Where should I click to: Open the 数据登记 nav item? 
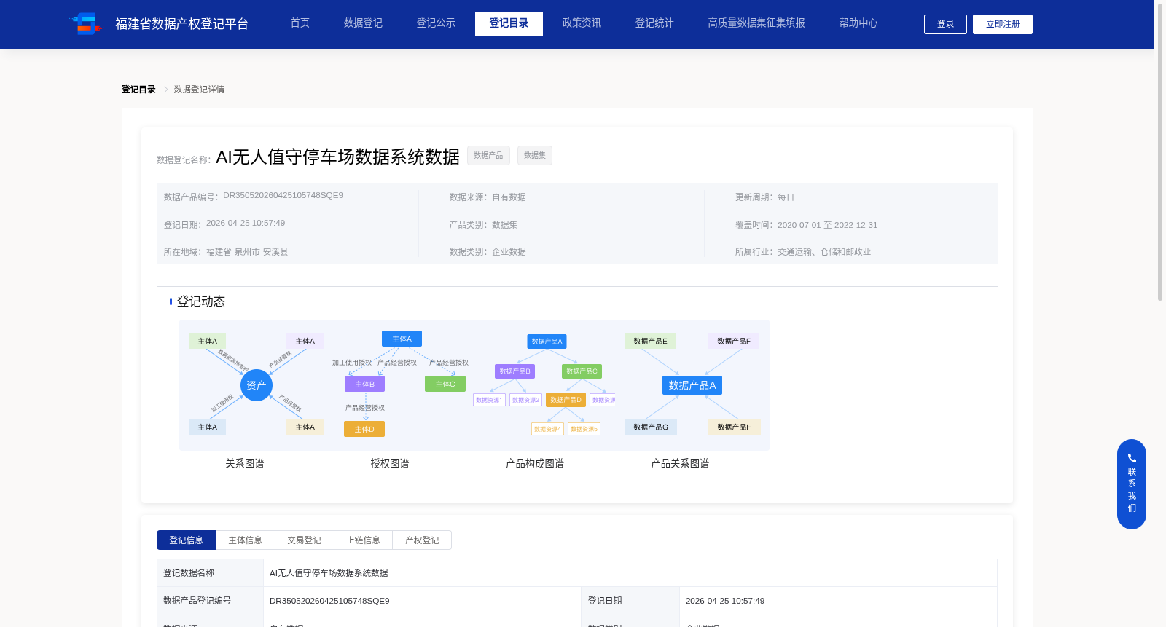(x=363, y=23)
